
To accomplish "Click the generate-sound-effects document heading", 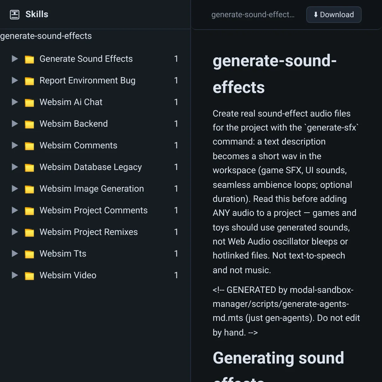I will pyautogui.click(x=274, y=74).
